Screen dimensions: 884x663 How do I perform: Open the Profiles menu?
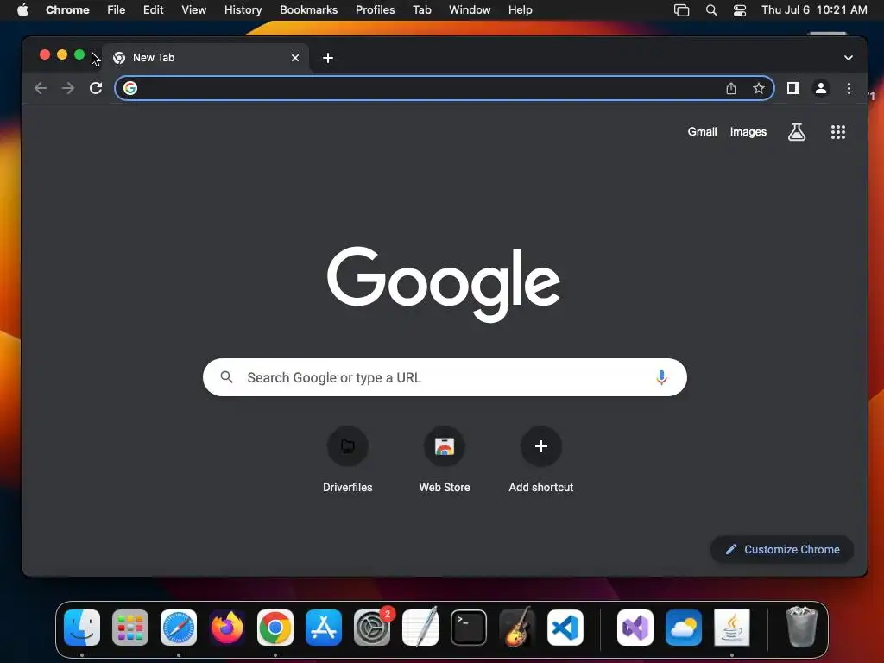[375, 9]
